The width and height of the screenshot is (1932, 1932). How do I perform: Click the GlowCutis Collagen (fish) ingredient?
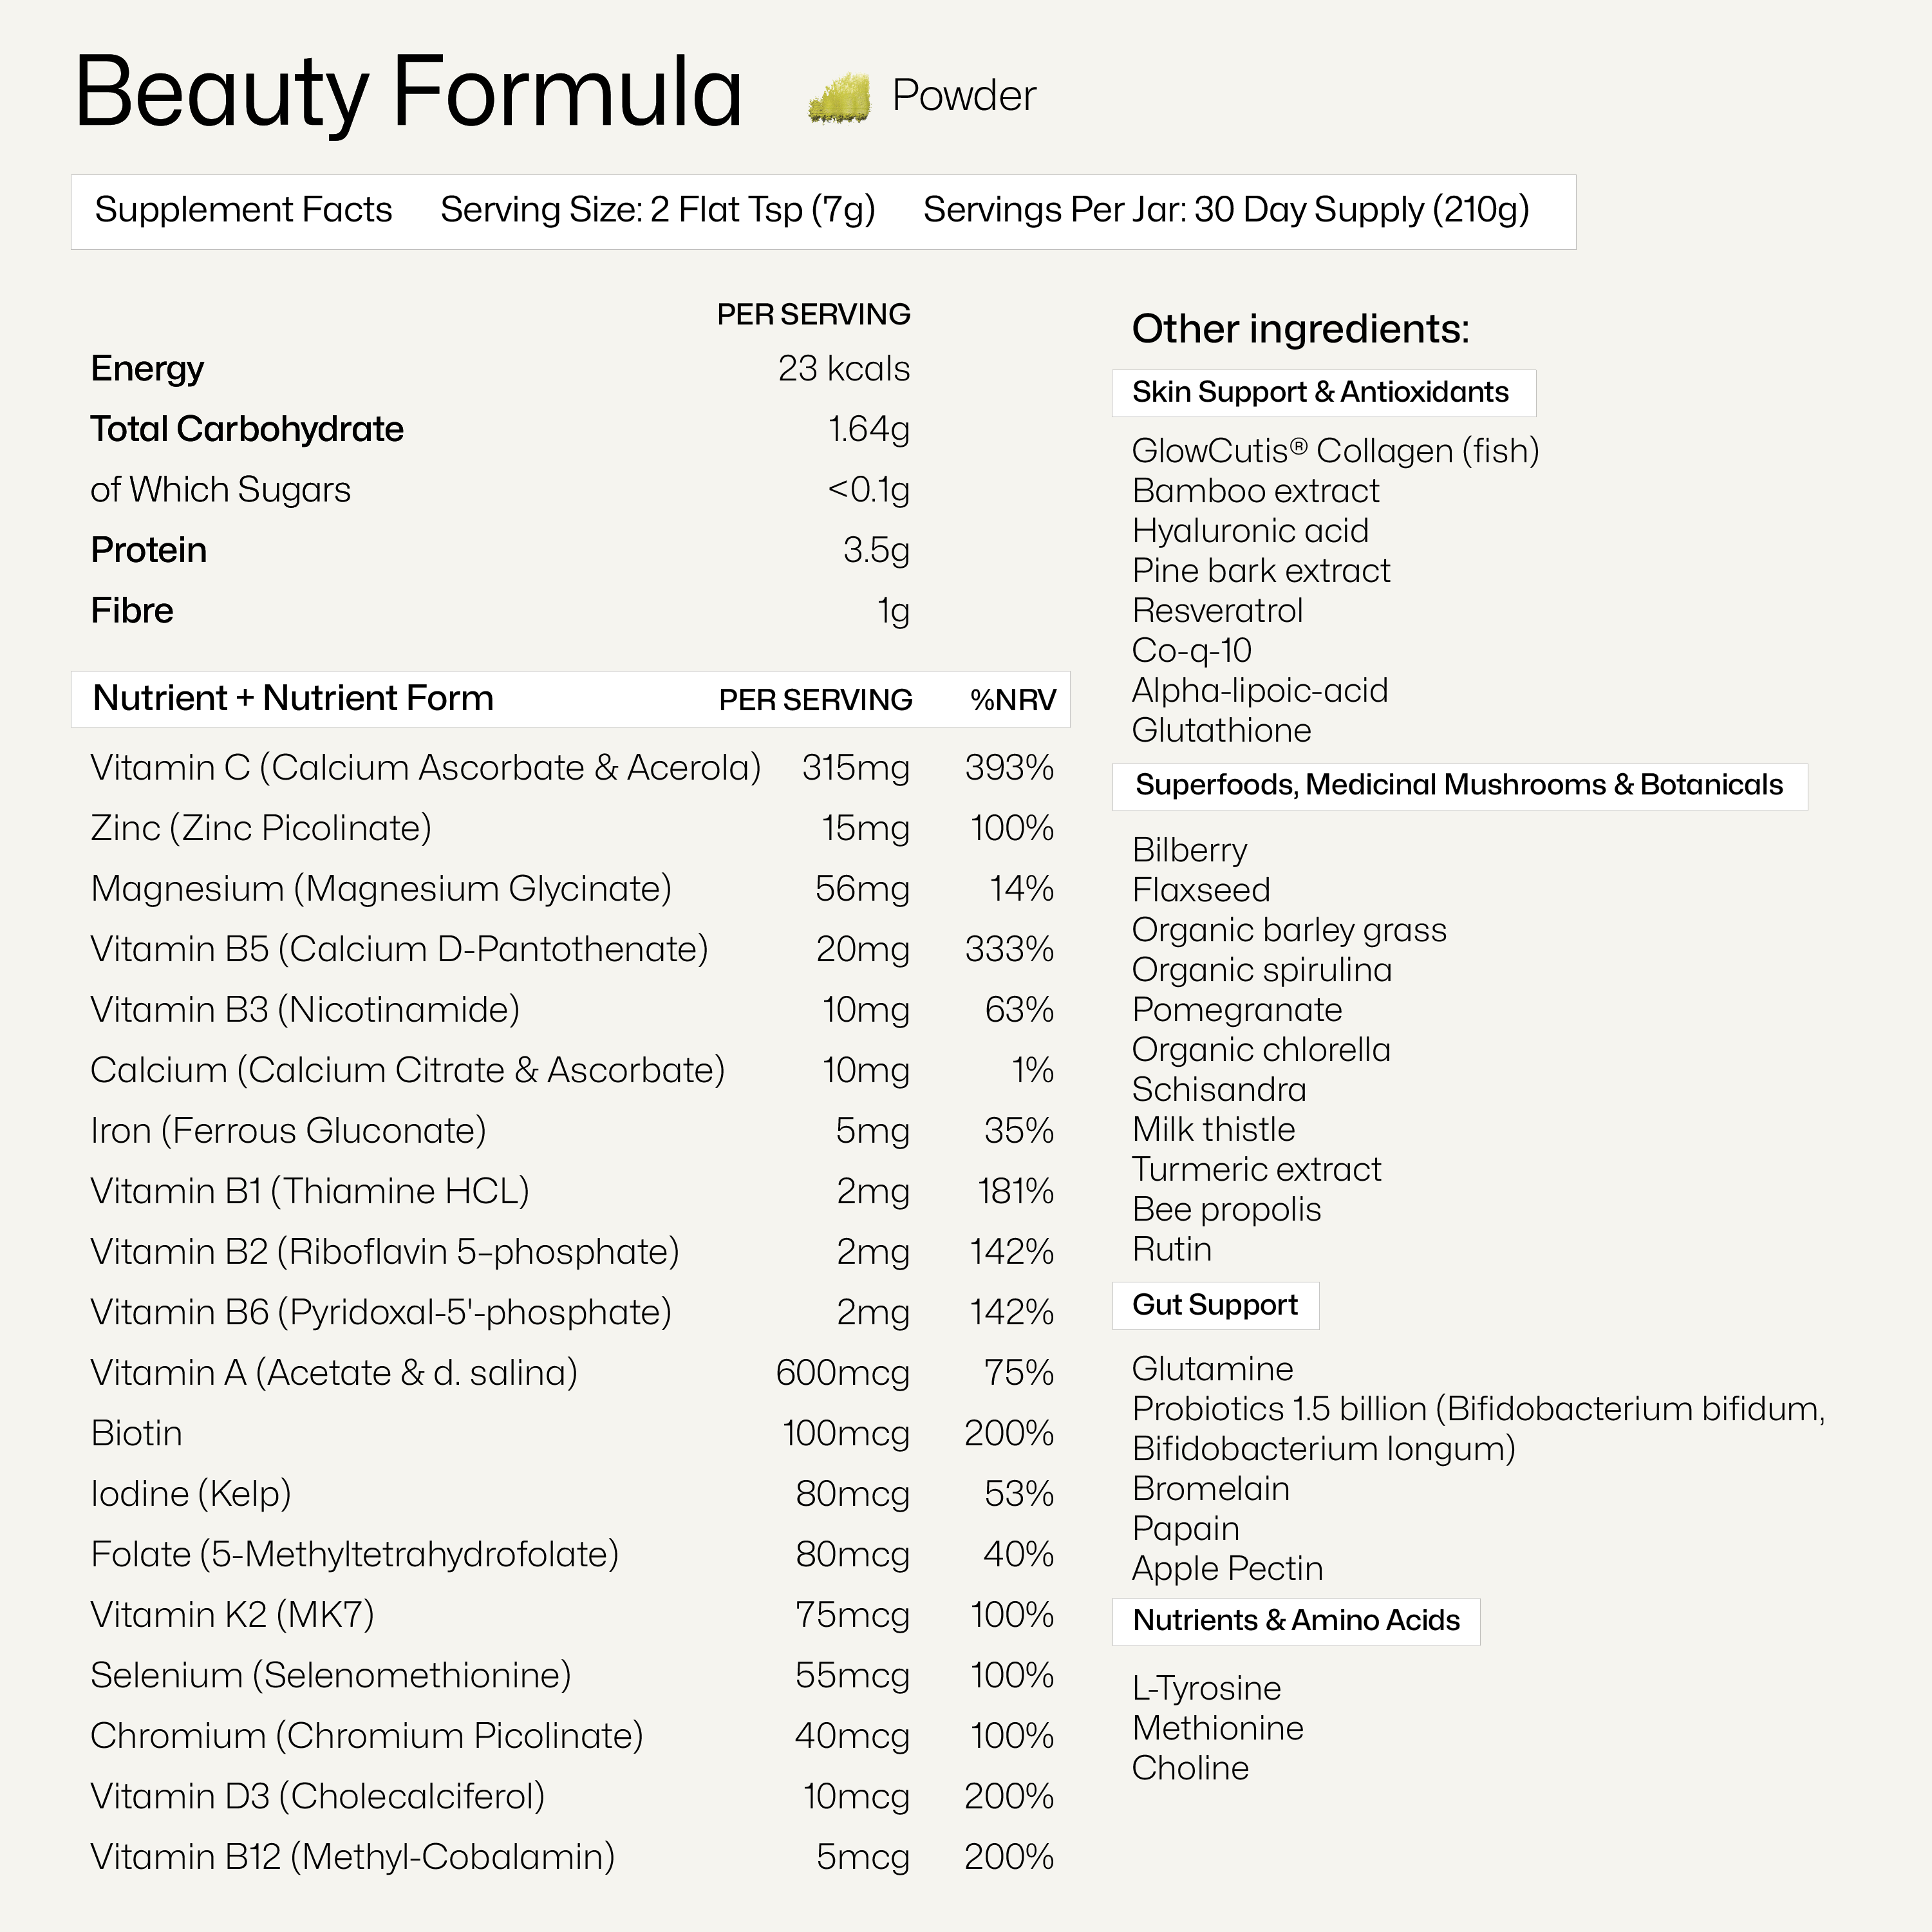pyautogui.click(x=1335, y=451)
